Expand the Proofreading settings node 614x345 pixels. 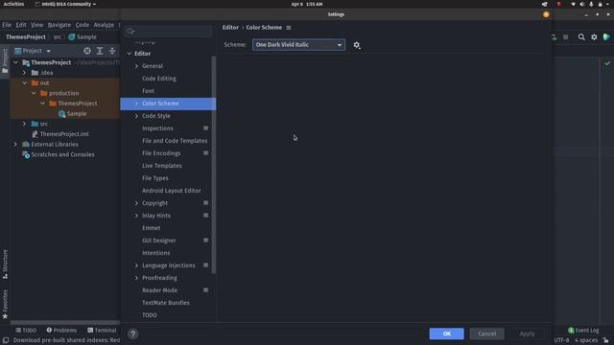(x=136, y=278)
